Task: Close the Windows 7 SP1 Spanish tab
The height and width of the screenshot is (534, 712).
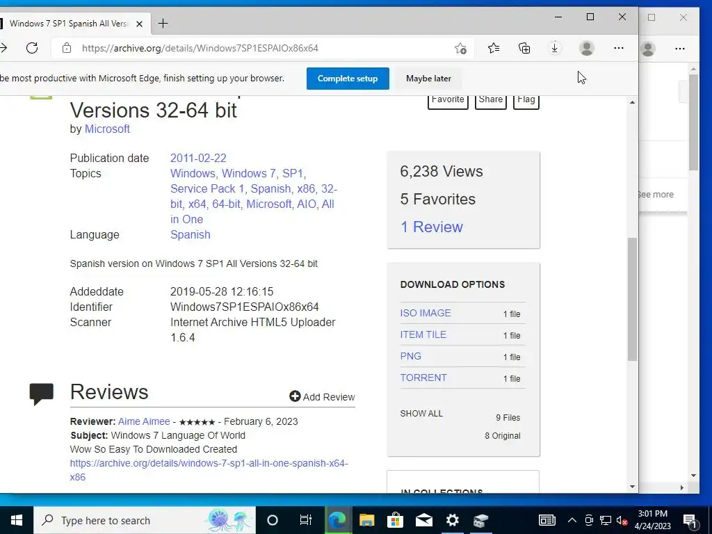Action: pos(139,24)
